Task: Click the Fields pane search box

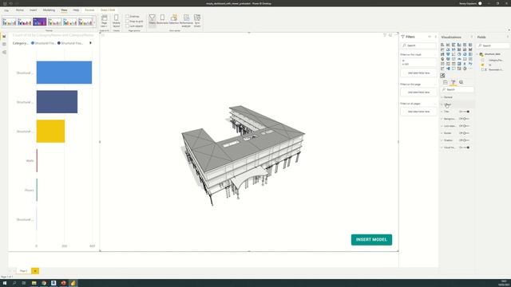Action: click(x=493, y=45)
